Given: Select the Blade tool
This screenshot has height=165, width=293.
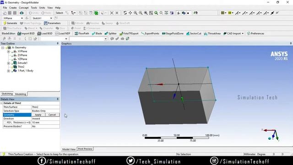Looking at the screenshot, I should point(97,33).
